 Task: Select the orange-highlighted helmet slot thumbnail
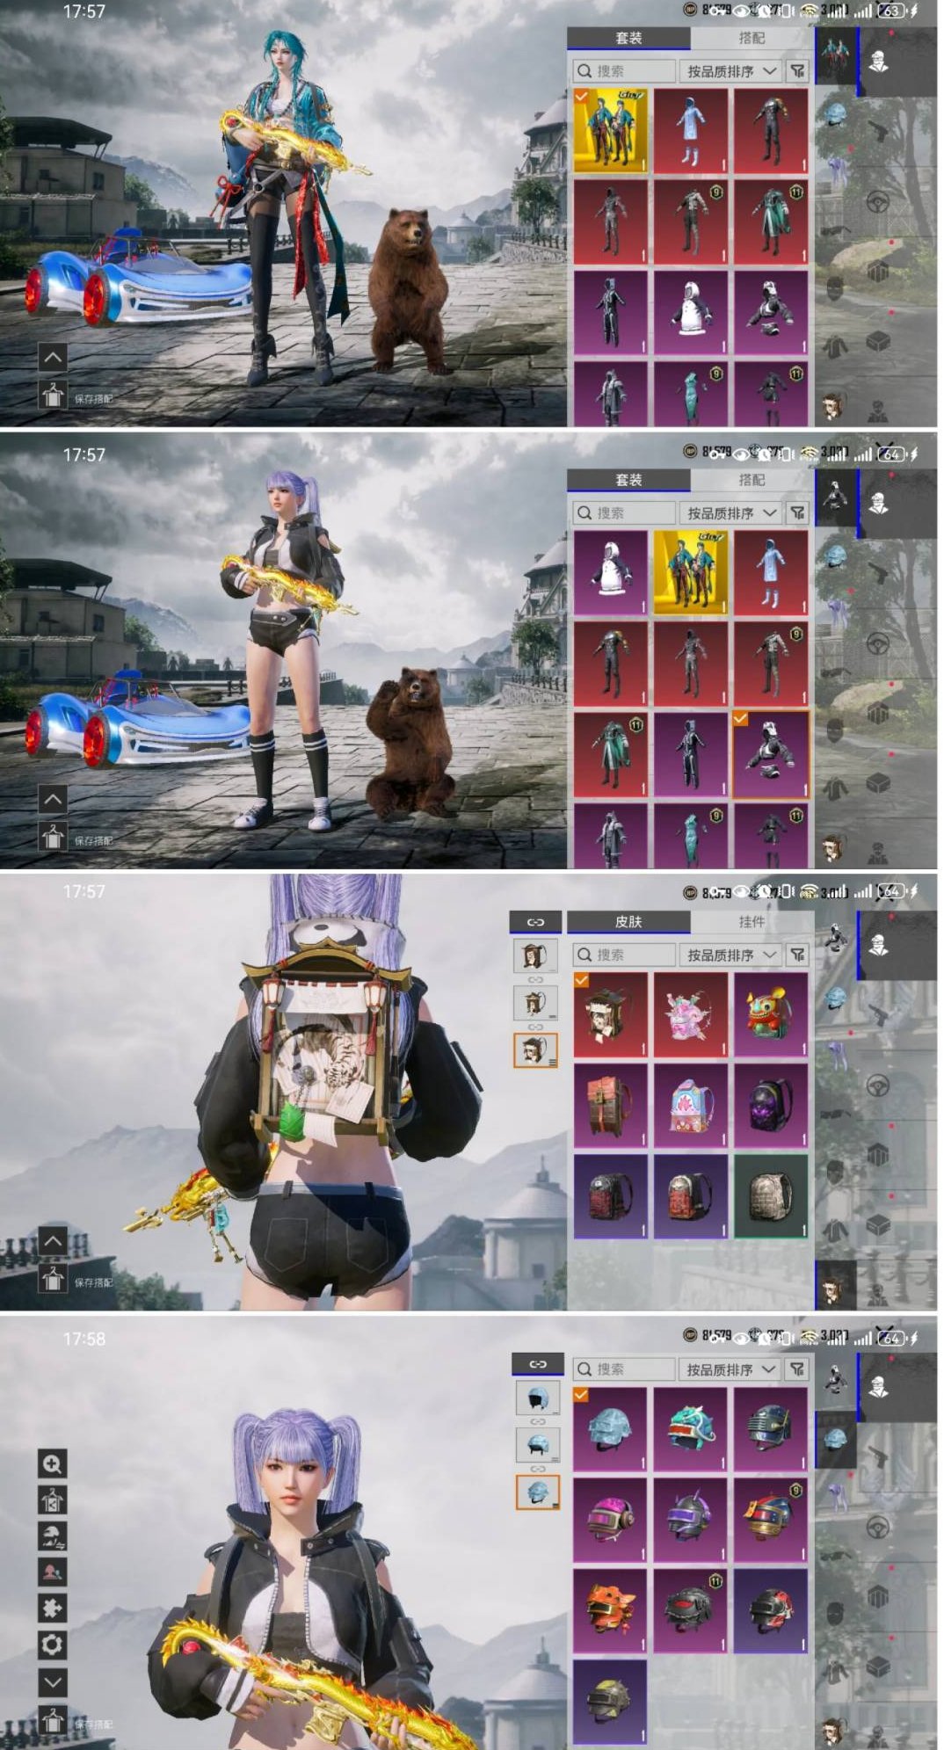click(x=537, y=1492)
